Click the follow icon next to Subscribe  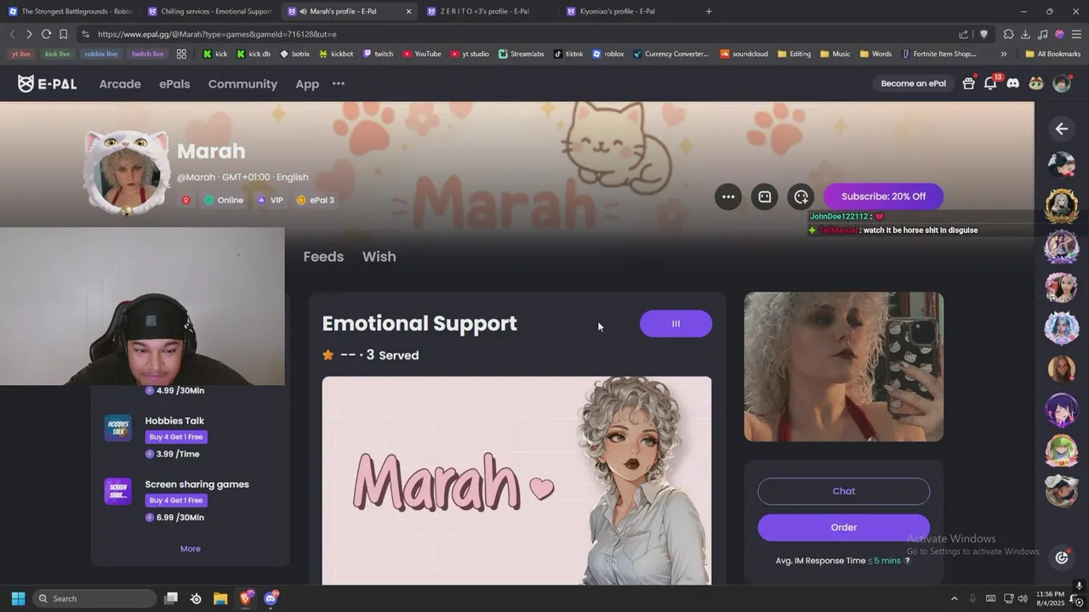click(801, 196)
